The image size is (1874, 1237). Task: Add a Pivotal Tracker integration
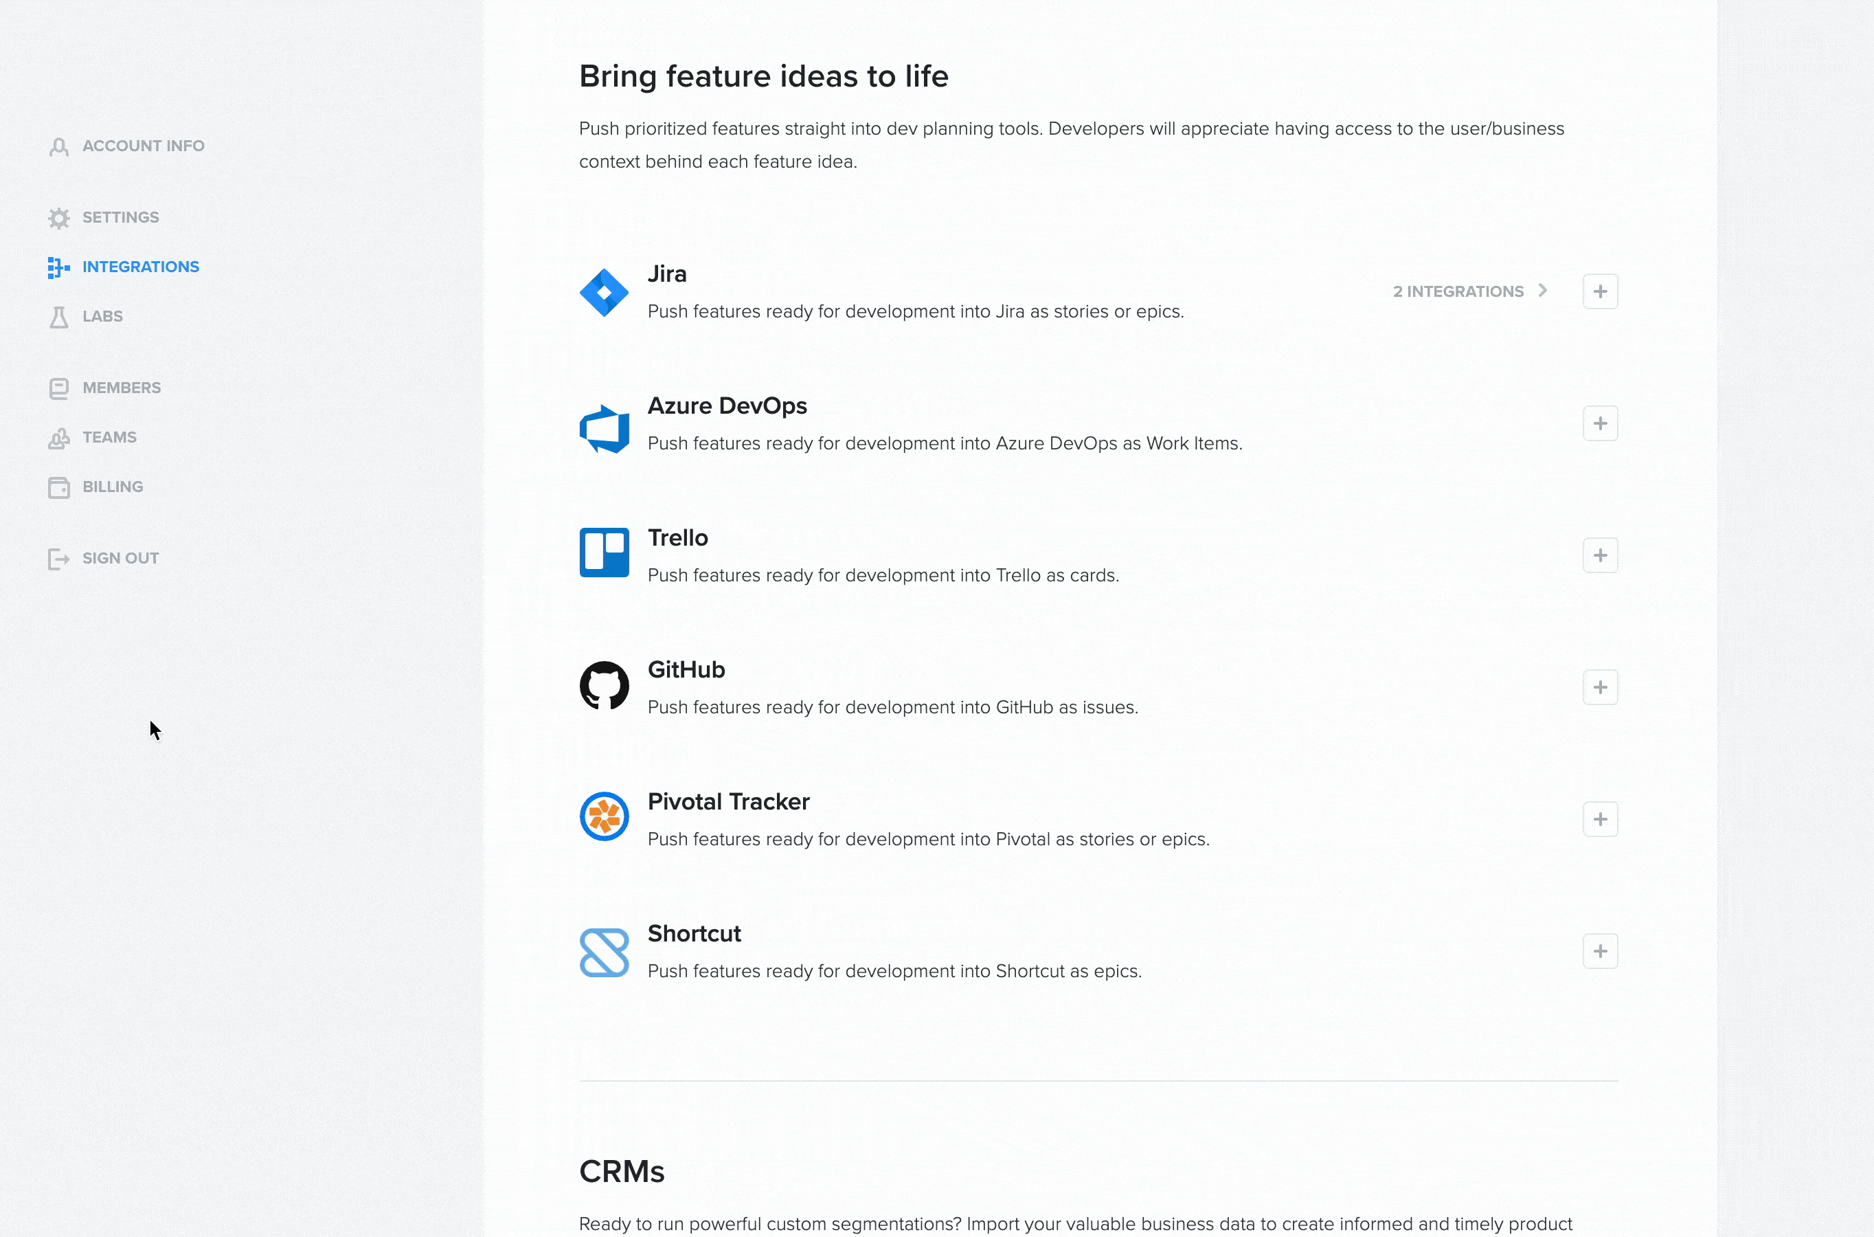1601,819
